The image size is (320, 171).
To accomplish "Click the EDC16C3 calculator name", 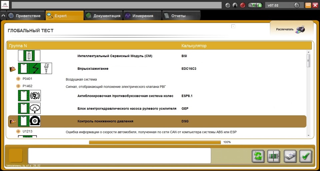I will 189,69.
